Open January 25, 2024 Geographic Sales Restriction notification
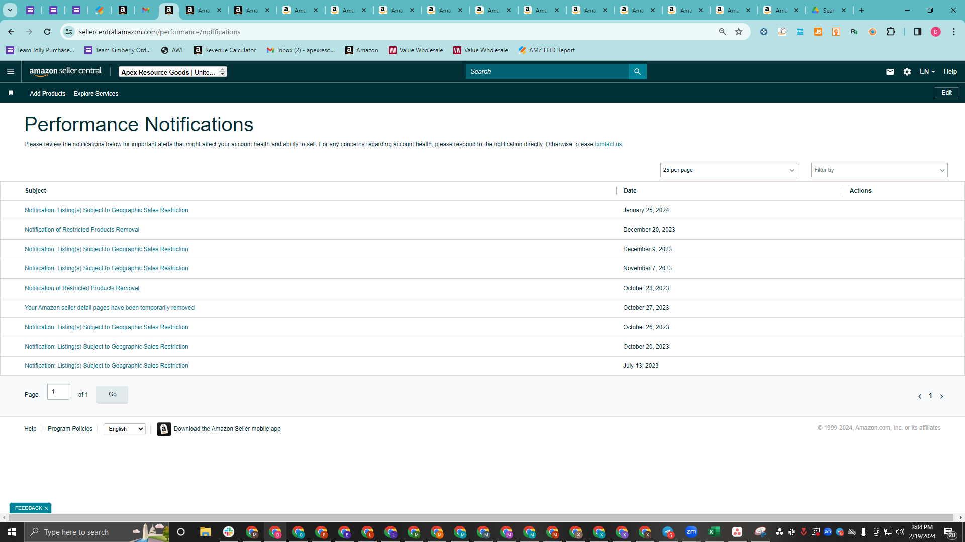This screenshot has width=965, height=542. tap(107, 210)
